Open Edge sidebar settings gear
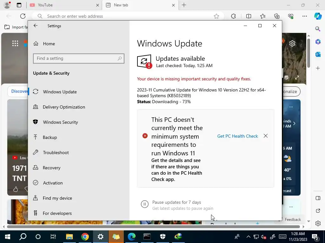Screen dimensions: 325x243 [x=318, y=223]
